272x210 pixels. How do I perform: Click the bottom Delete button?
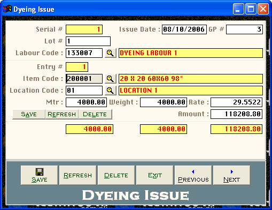(116, 175)
